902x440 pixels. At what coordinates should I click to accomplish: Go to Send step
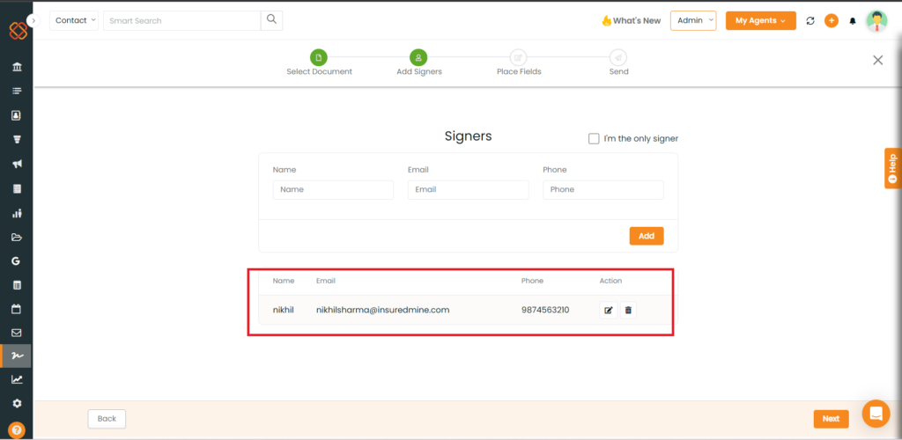(618, 62)
